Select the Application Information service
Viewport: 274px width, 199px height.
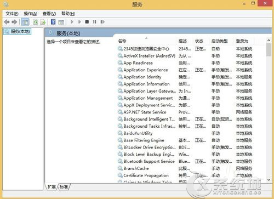point(185,84)
